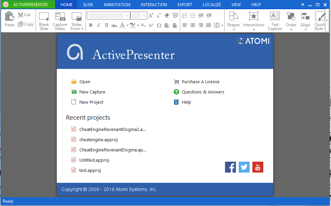Insert a symbol with the Omega icon
The height and width of the screenshot is (206, 331).
pyautogui.click(x=159, y=26)
